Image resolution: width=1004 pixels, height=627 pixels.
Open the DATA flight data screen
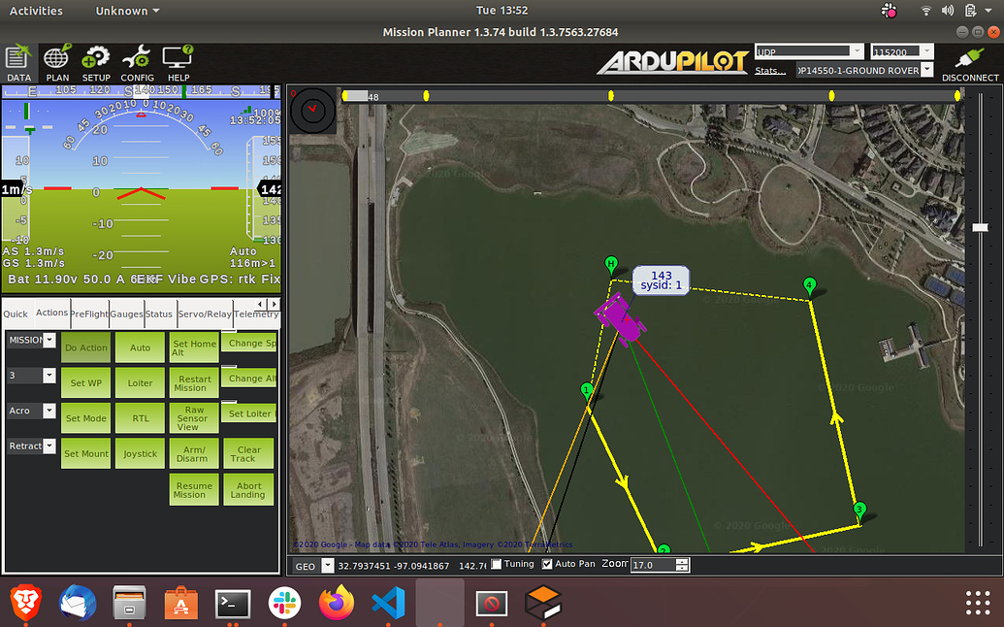(18, 60)
